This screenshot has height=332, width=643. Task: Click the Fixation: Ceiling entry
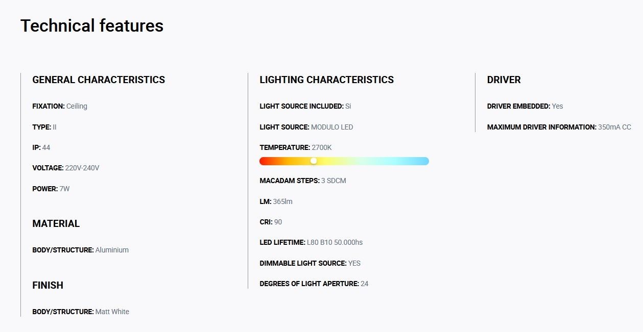[x=60, y=106]
